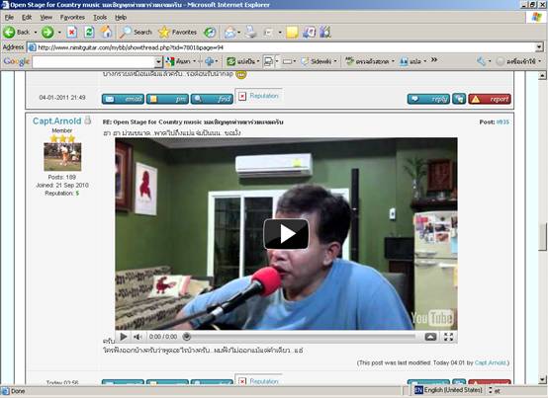Click small play button in player bar
The height and width of the screenshot is (398, 548).
tap(123, 337)
